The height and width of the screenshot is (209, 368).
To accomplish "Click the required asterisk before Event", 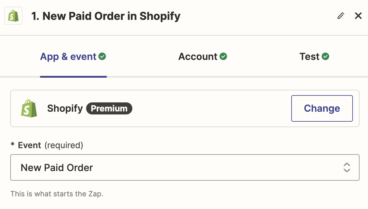I will point(12,145).
